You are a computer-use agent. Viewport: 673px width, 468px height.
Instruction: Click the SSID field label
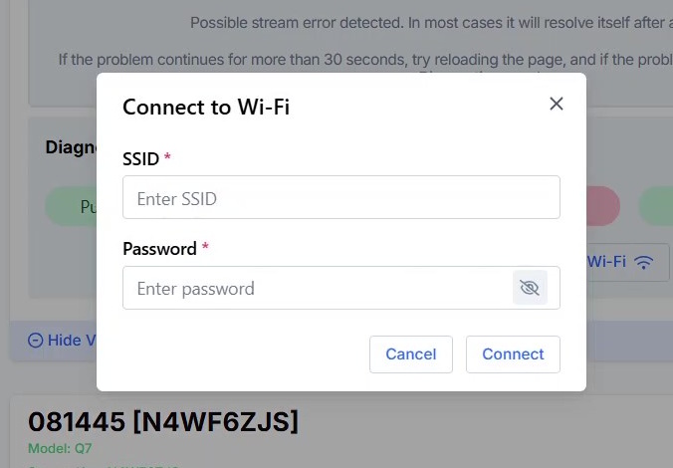tap(140, 158)
